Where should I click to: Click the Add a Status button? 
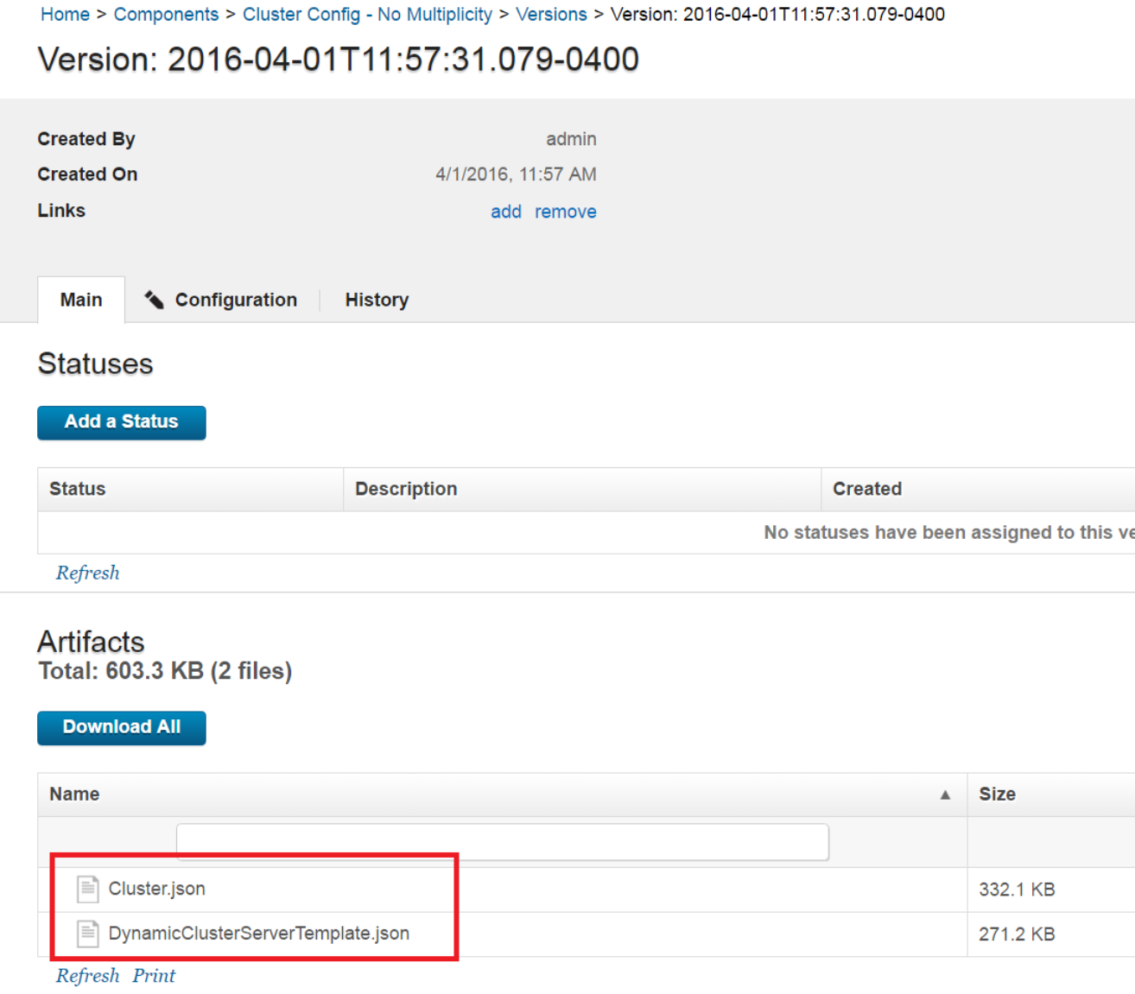click(121, 422)
